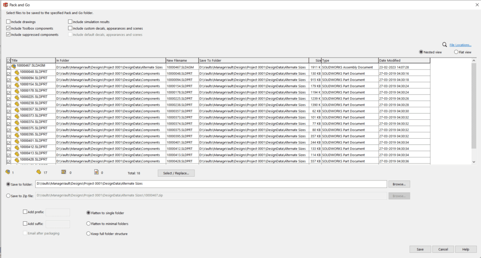Image resolution: width=481 pixels, height=258 pixels.
Task: Click the parts count icon showing 17
Action: tap(39, 172)
